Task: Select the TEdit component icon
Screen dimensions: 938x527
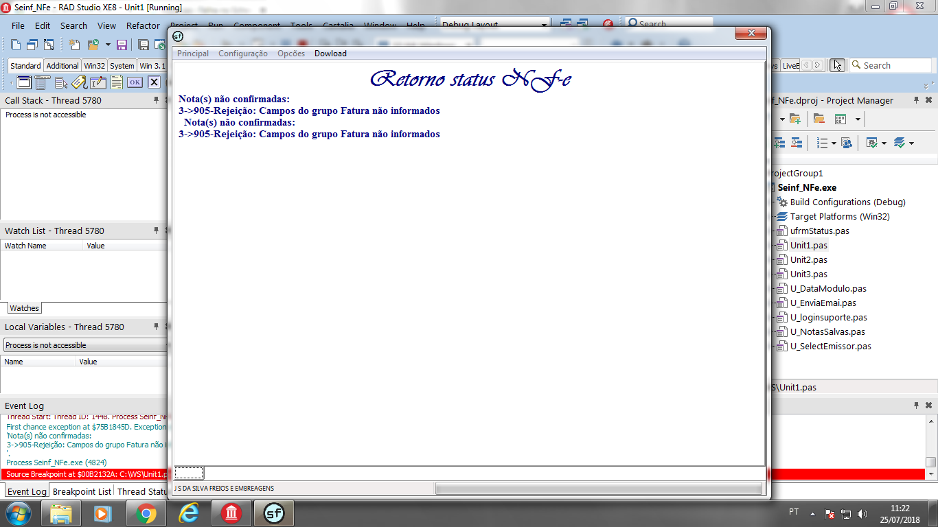Action: pyautogui.click(x=98, y=82)
